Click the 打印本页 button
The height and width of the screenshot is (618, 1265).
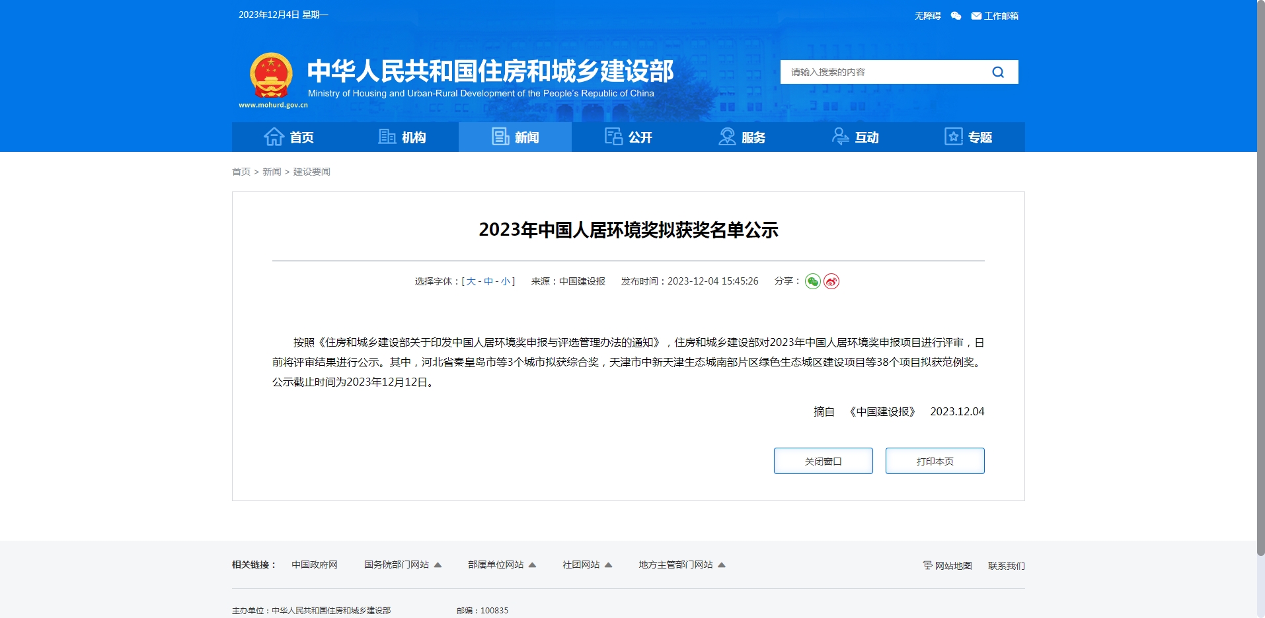pos(935,461)
